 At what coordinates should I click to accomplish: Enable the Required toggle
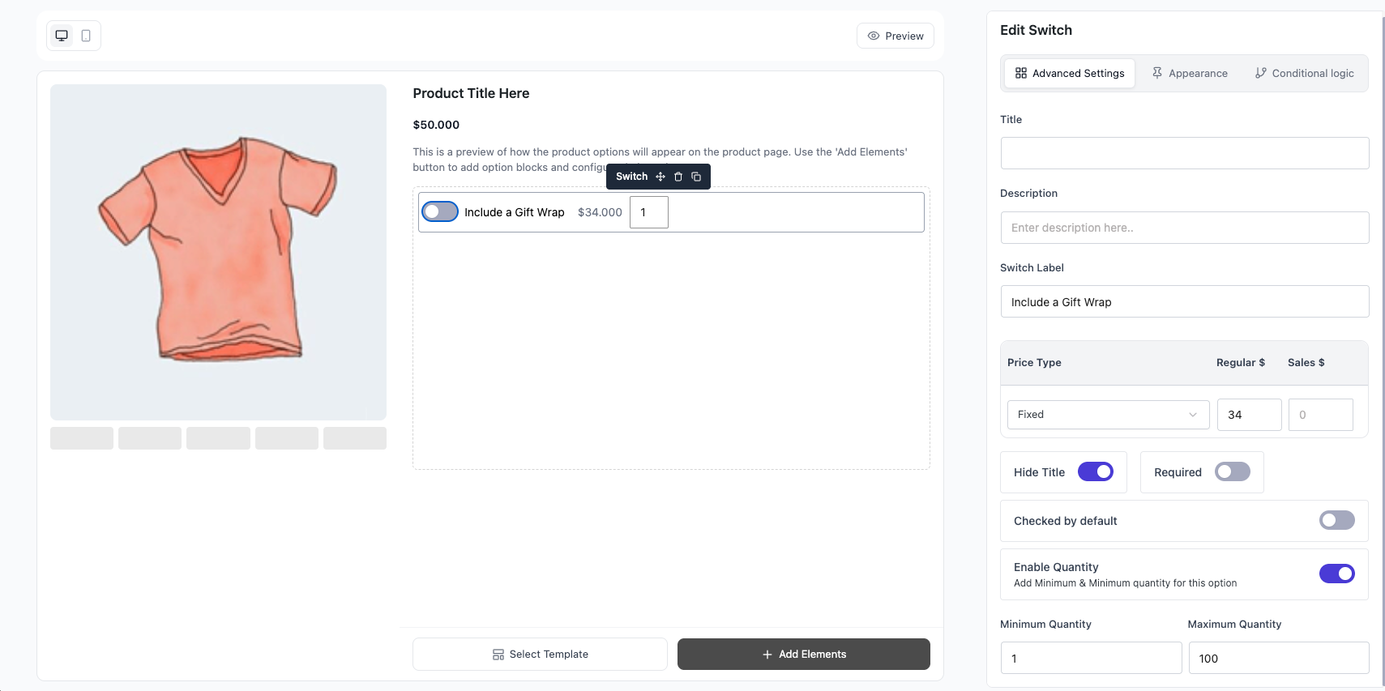tap(1233, 471)
